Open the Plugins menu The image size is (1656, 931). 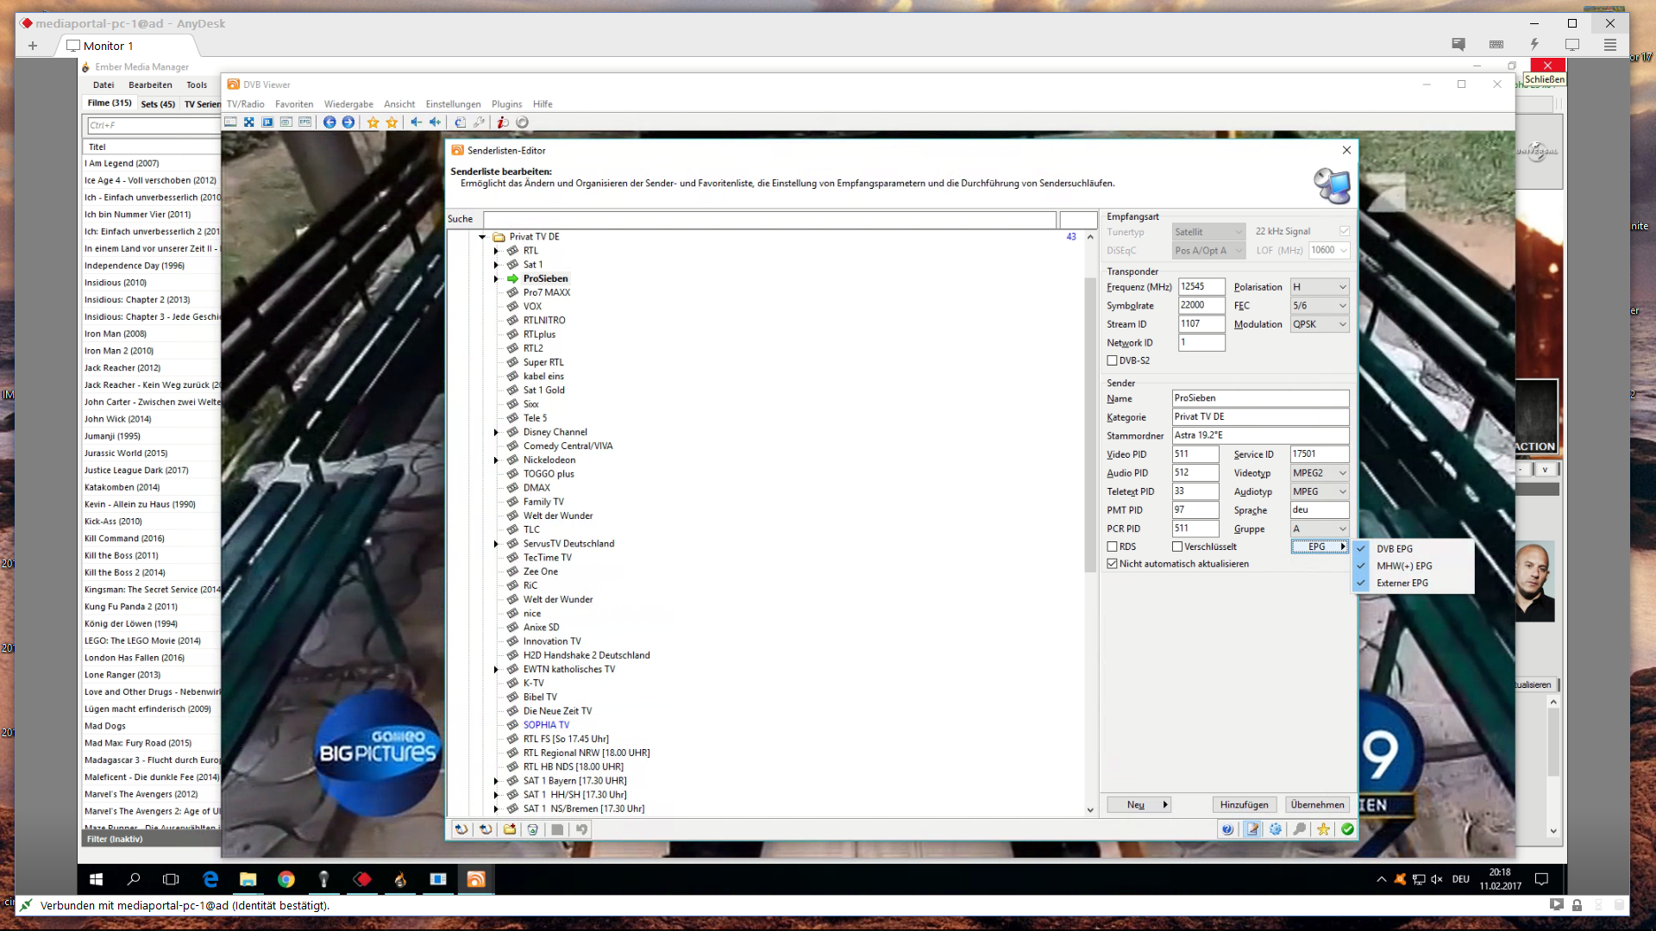click(507, 104)
